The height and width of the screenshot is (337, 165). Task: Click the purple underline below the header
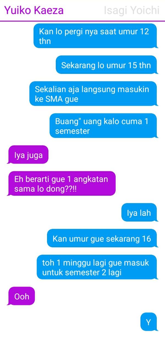[82, 21]
